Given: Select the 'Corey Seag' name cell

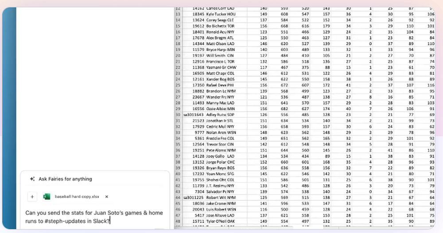Looking at the screenshot, I should pos(216,20).
